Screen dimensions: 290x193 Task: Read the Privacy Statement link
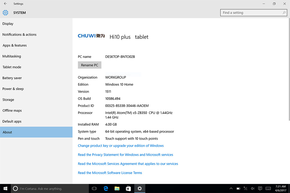125,155
